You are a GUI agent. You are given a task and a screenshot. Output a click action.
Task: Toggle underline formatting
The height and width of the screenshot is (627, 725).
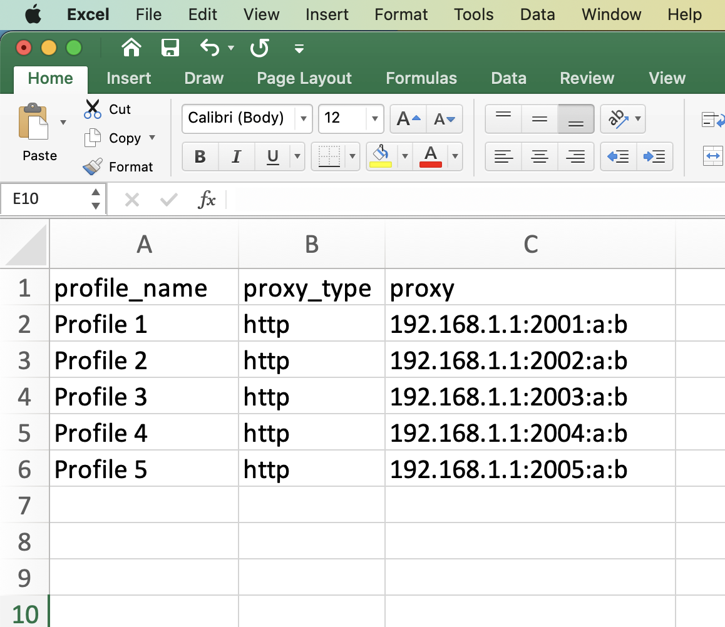point(273,156)
